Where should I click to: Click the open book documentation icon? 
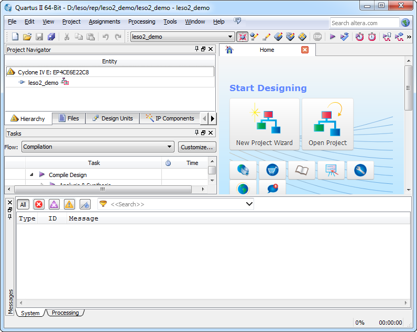pos(302,170)
